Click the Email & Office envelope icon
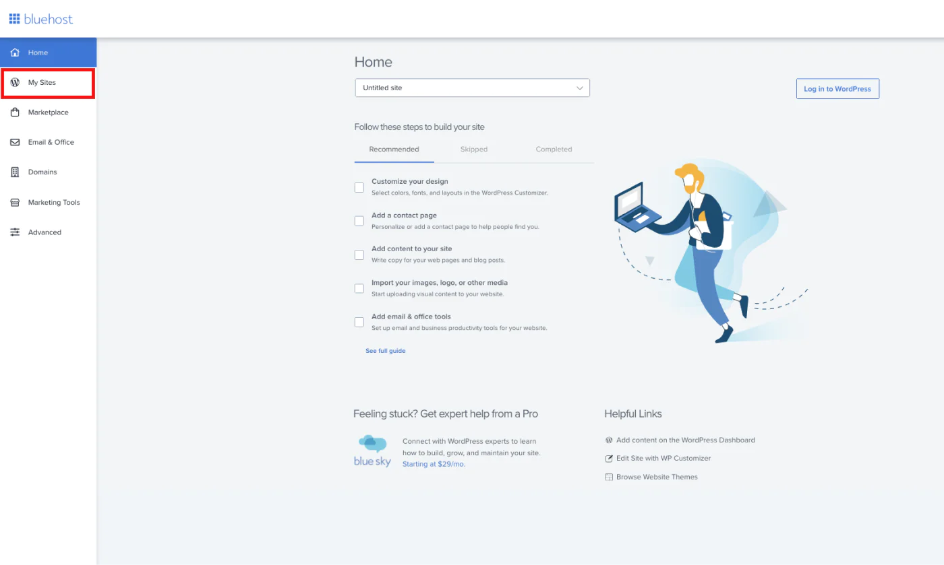The height and width of the screenshot is (565, 944). pyautogui.click(x=15, y=142)
